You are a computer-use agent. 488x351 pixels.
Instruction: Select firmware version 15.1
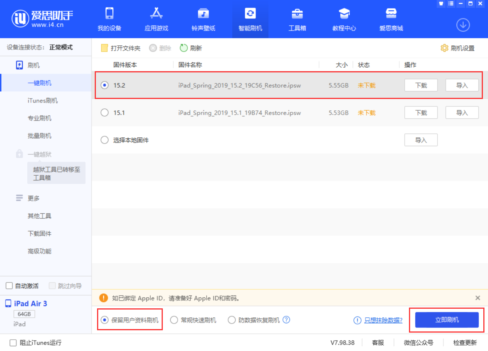point(104,112)
